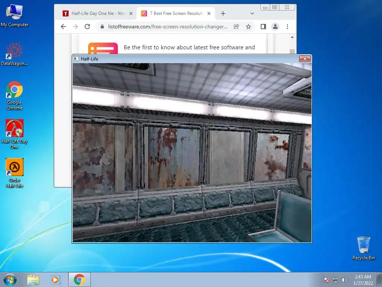Viewport: 382px width, 287px height.
Task: Bookmark this tab with star icon
Action: [248, 27]
